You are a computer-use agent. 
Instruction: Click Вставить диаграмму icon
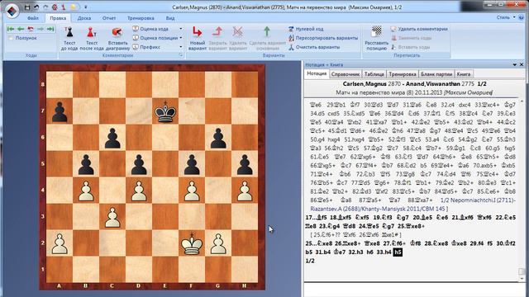pos(117,32)
